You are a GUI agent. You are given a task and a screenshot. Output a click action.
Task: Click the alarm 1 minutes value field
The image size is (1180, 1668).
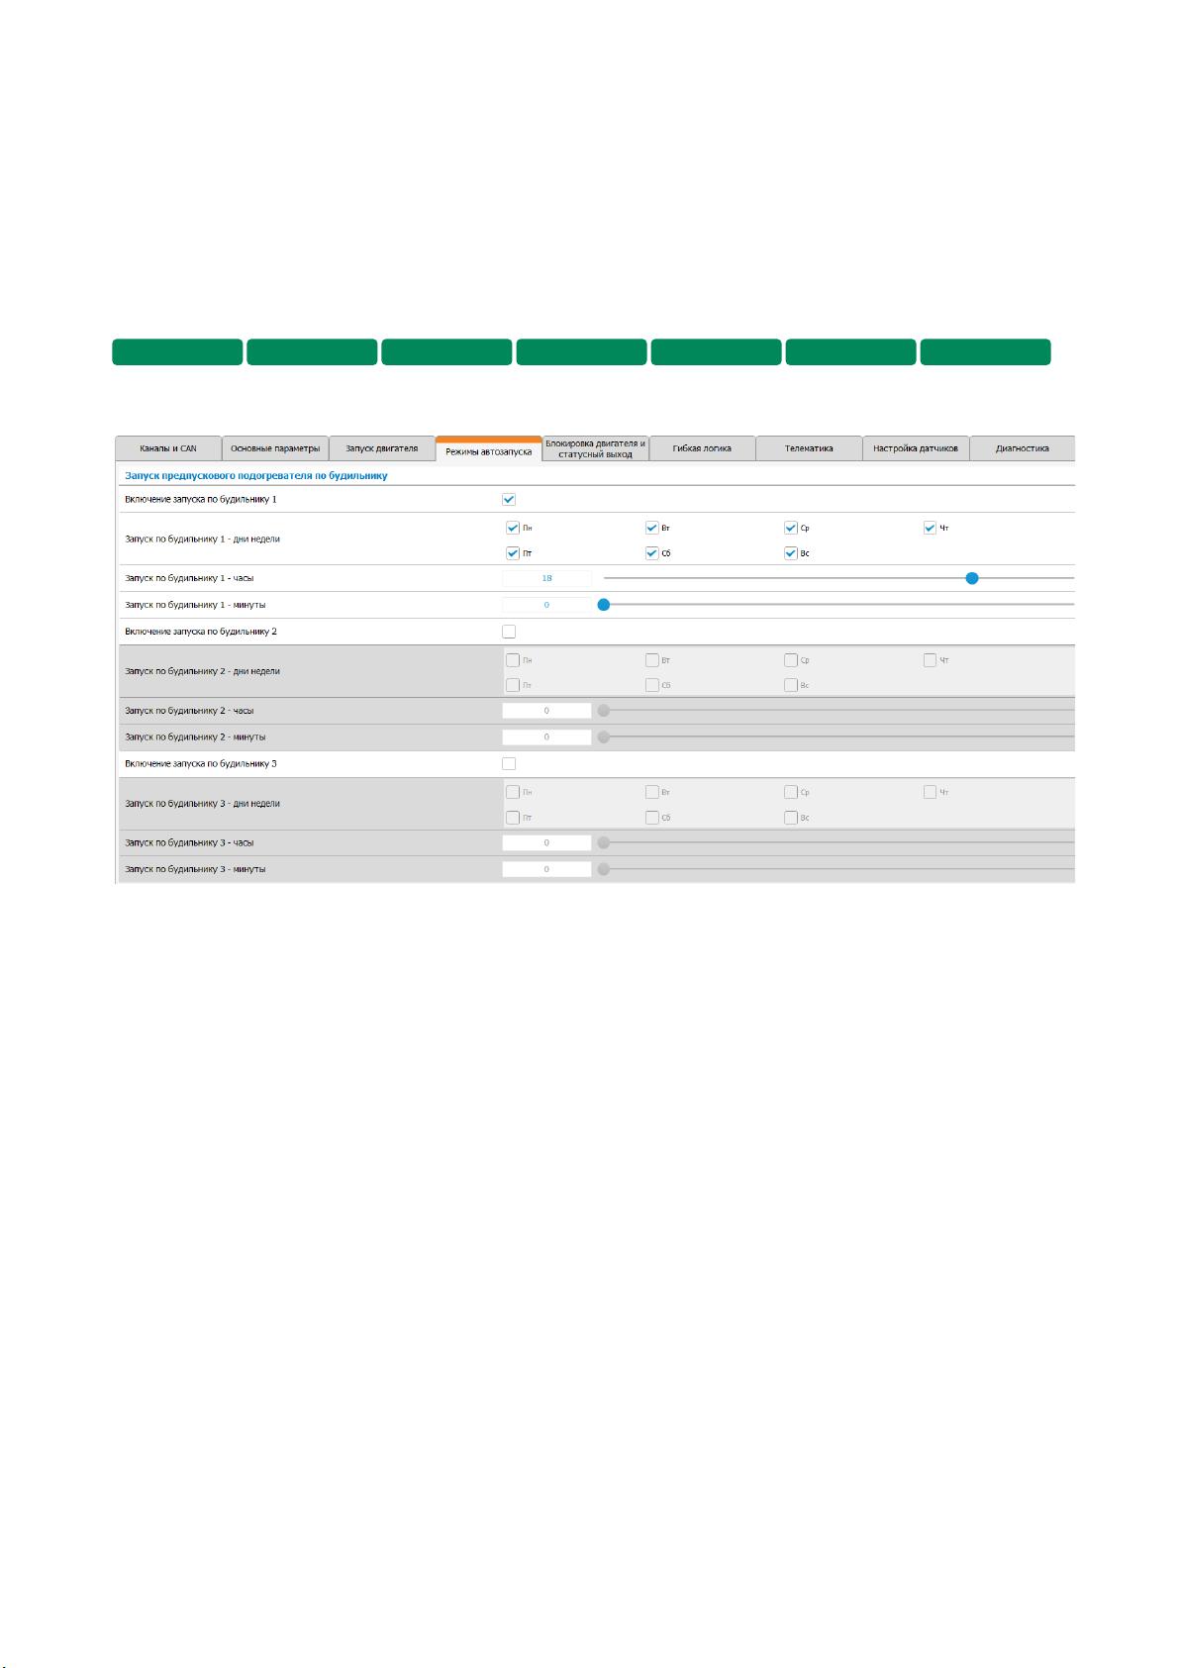pos(546,605)
